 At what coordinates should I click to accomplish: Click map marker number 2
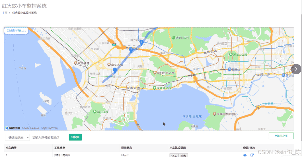[x=131, y=50]
